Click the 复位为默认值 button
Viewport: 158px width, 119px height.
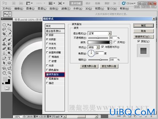109,66
